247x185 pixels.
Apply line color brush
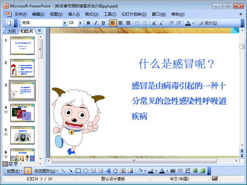151,171
